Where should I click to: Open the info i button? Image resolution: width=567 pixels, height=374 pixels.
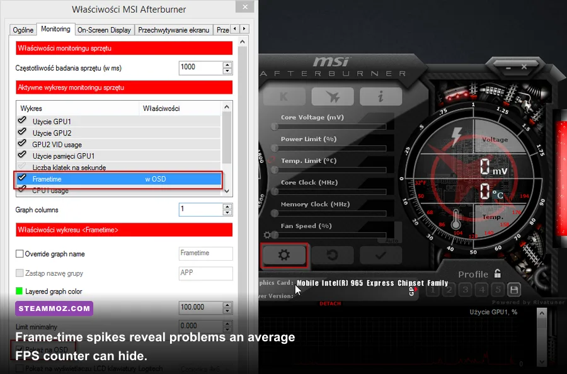[381, 96]
